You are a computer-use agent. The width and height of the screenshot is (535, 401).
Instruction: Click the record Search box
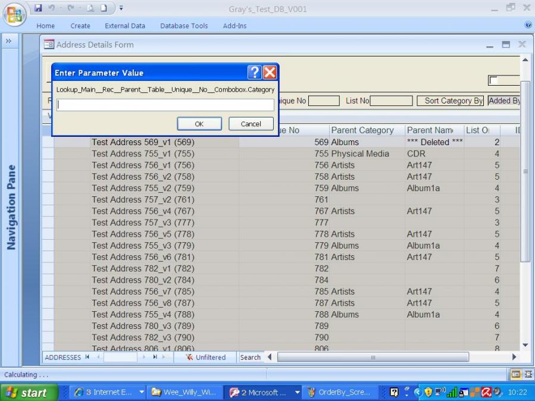[x=251, y=357]
